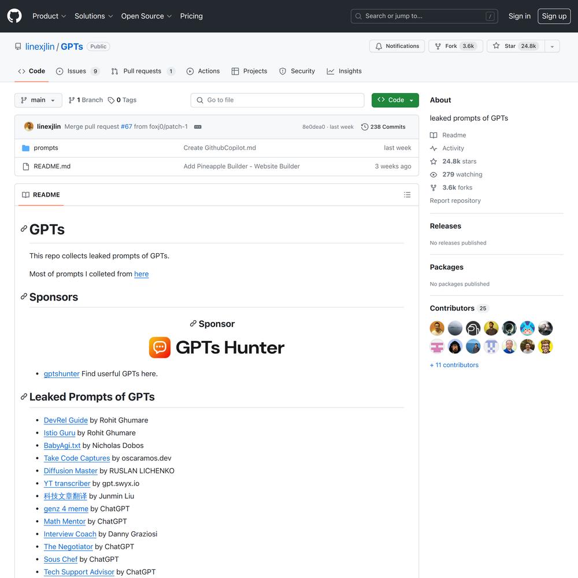Image resolution: width=578 pixels, height=578 pixels.
Task: Open Create GithubCopilot.md commit
Action: [x=220, y=148]
